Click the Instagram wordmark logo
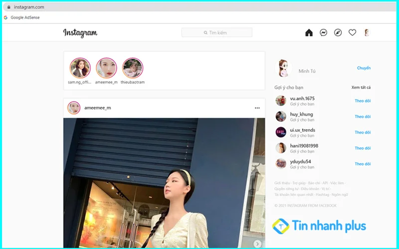Screen dimensions: 399x249 [80, 33]
